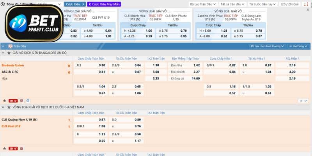Pick o 4.00 at 0.64 in PVF U19 card

pos(98,31)
